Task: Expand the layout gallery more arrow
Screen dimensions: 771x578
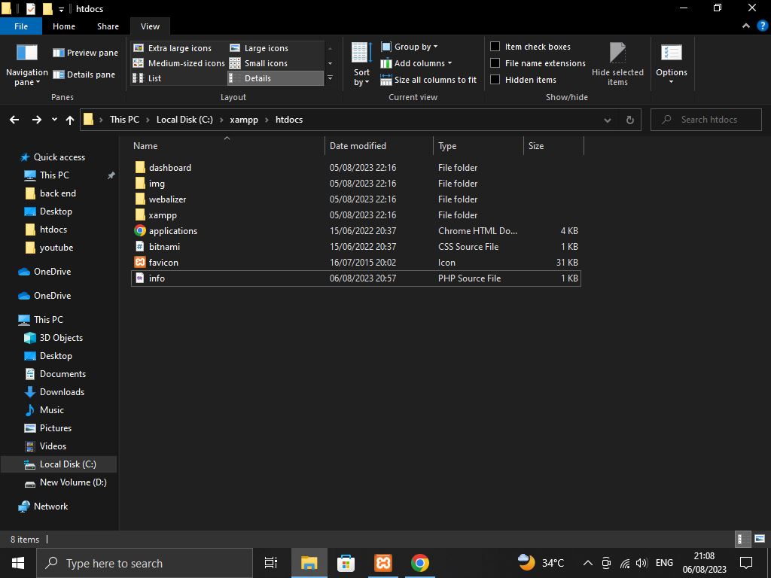Action: coord(330,78)
